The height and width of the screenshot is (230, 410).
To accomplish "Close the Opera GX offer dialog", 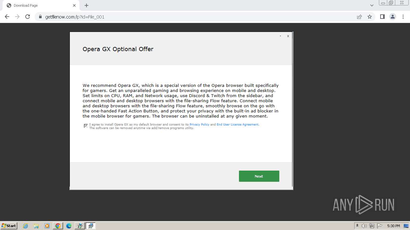I will pyautogui.click(x=288, y=36).
